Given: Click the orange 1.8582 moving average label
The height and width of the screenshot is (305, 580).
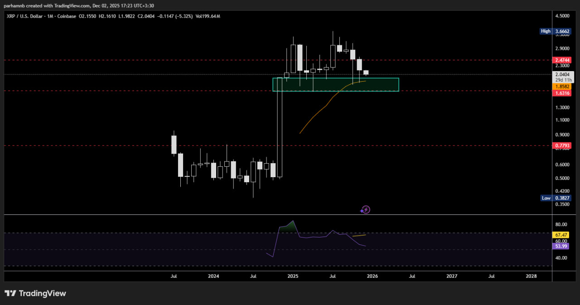Looking at the screenshot, I should click(562, 86).
